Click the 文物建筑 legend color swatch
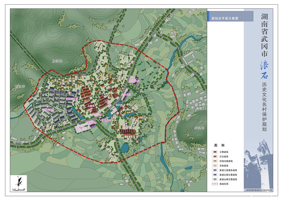The height and width of the screenshot is (200, 283). (x=214, y=152)
